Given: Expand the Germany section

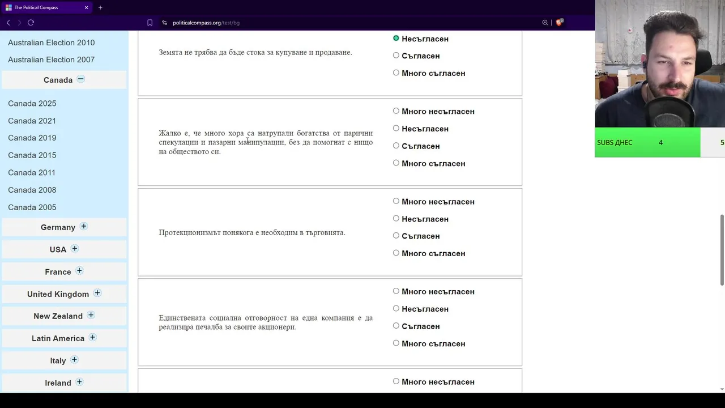Looking at the screenshot, I should [x=84, y=226].
